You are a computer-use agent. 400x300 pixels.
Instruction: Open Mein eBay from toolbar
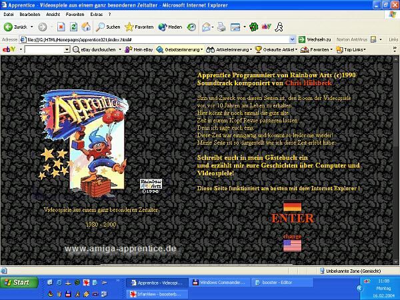coord(139,49)
